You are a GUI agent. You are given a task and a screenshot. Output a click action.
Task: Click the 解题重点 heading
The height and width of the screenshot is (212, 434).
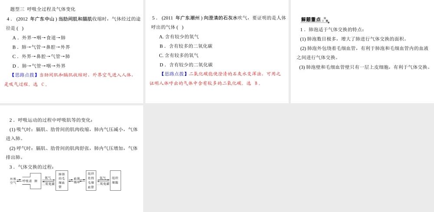(315, 20)
